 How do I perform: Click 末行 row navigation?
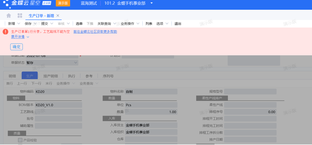(x=49, y=83)
